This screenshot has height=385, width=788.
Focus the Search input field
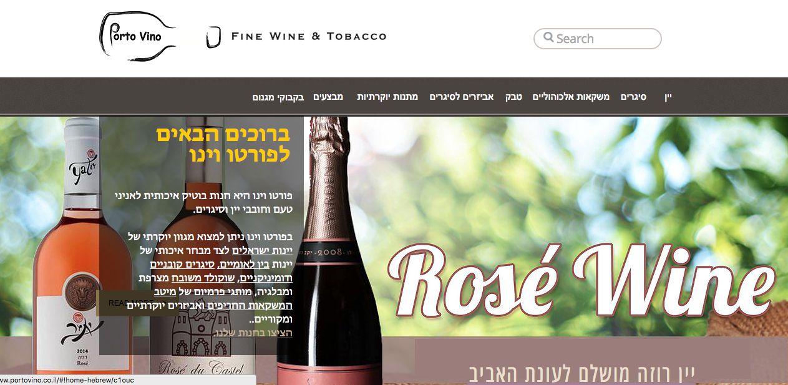(x=598, y=39)
